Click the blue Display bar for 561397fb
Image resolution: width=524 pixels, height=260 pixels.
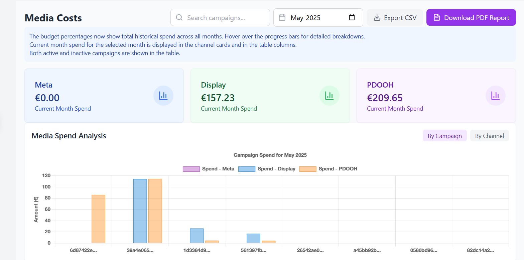(254, 238)
